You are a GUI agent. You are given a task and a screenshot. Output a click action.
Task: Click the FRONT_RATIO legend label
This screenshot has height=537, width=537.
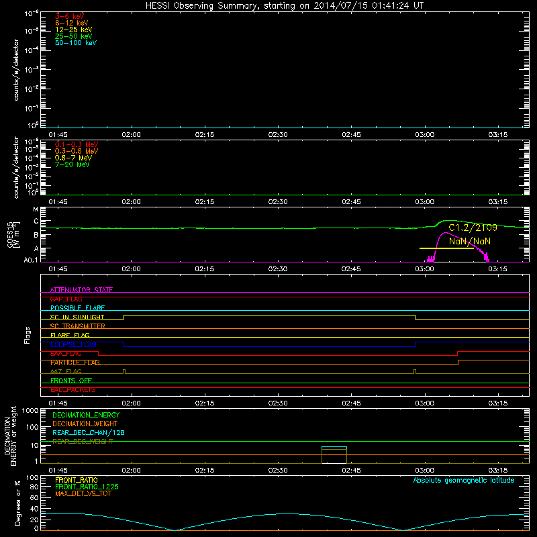(x=77, y=480)
